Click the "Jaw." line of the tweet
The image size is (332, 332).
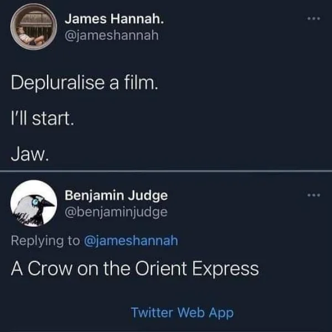tap(30, 154)
